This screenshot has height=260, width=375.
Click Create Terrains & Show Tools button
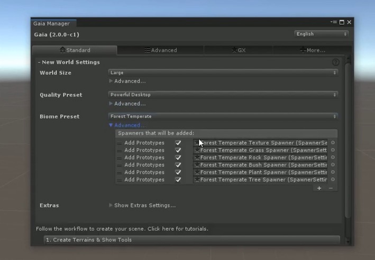click(x=192, y=240)
